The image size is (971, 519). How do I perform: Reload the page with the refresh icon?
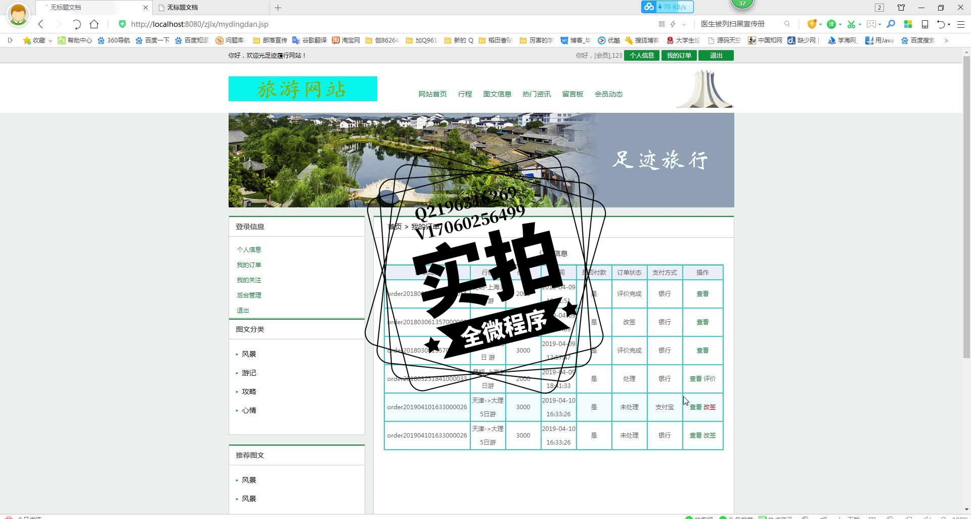tap(76, 24)
